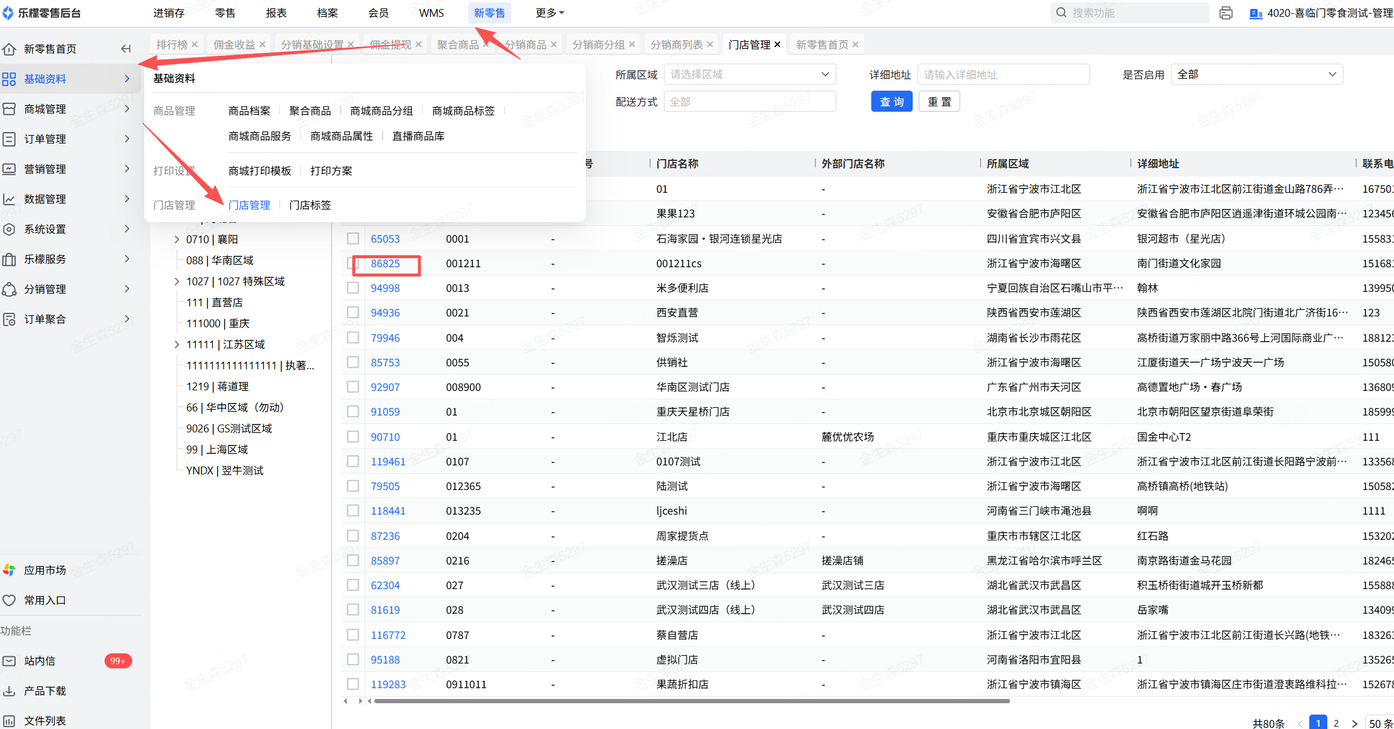The image size is (1394, 729).
Task: Open the 是否启用 dropdown showing 全部
Action: tap(1256, 74)
